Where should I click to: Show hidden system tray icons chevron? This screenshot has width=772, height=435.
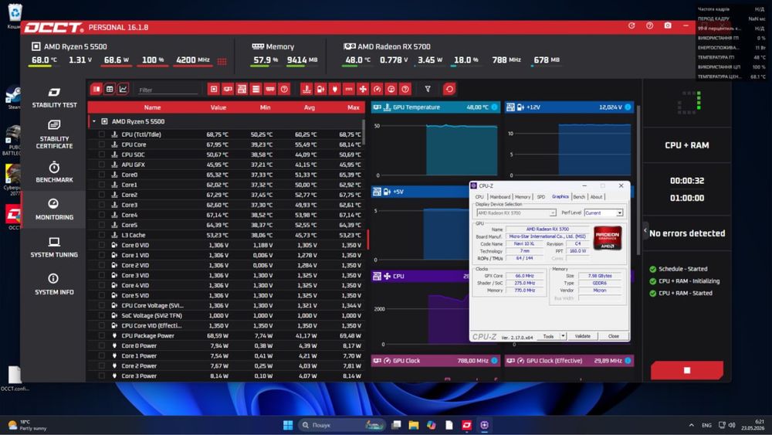point(691,425)
